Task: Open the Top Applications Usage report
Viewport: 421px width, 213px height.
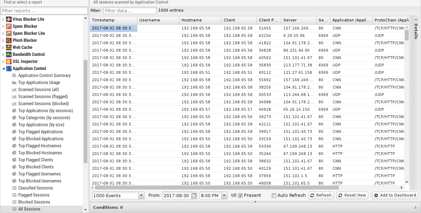Action: click(39, 83)
